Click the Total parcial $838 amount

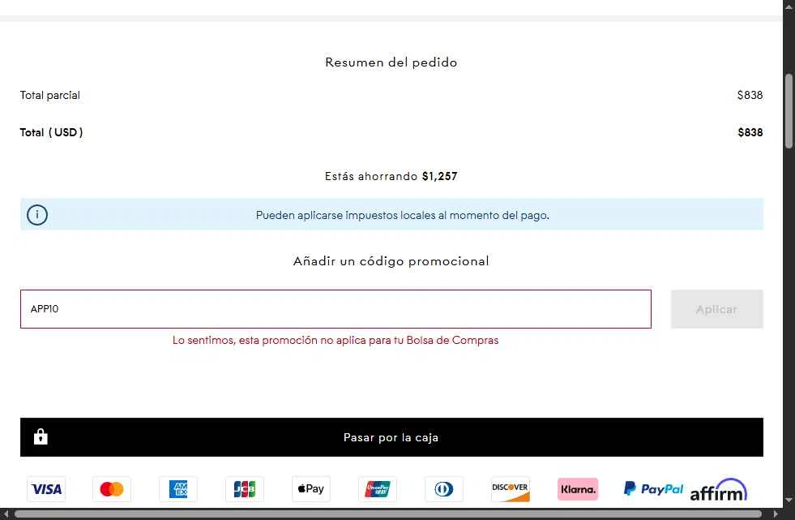click(x=750, y=96)
